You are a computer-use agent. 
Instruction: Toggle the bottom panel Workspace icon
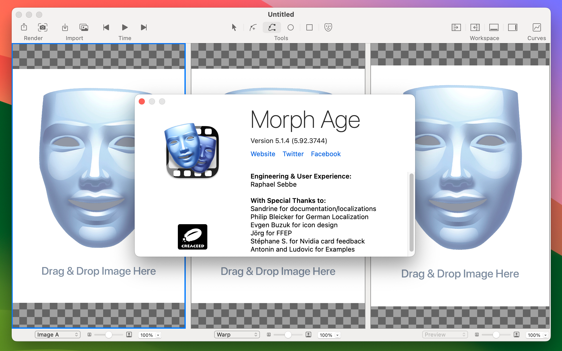494,27
